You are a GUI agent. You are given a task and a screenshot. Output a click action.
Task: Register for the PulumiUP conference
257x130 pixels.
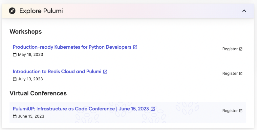232,111
